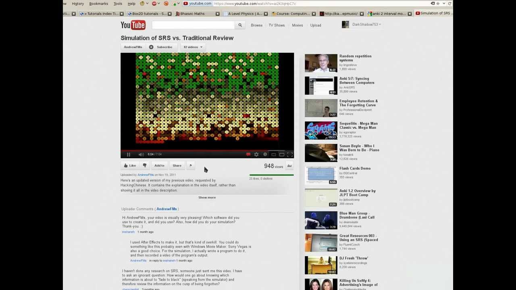
Task: Bookmark this page with star icon
Action: (438, 4)
